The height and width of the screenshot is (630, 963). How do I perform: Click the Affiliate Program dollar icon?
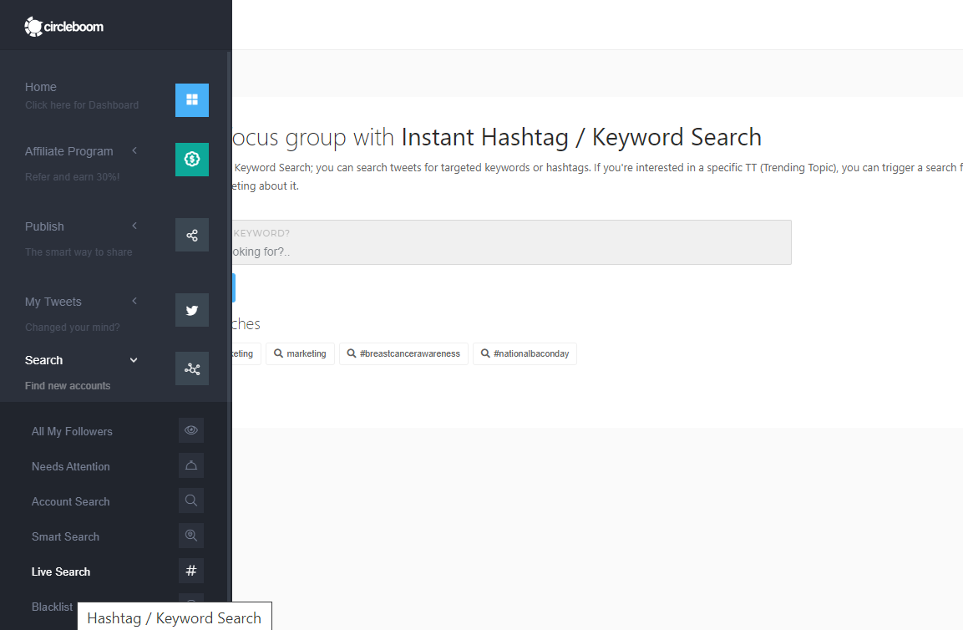(192, 160)
